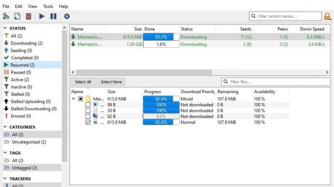Click the Pause icon in toolbar
This screenshot has width=334, height=187.
point(53,16)
